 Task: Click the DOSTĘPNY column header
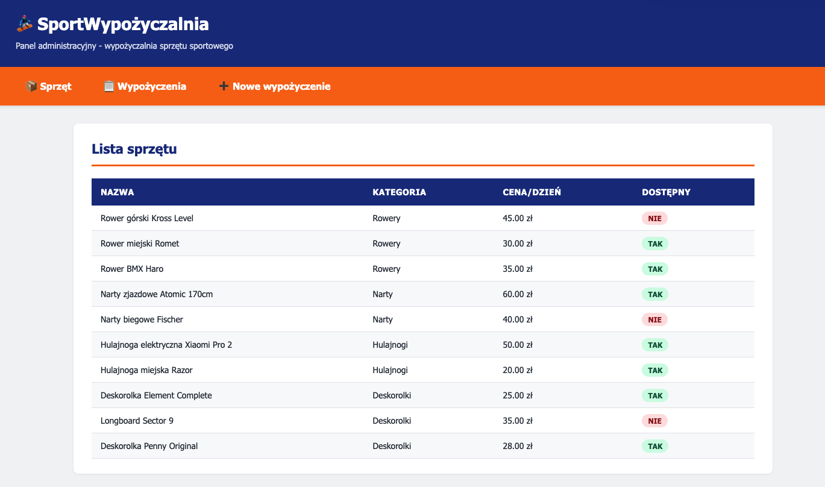pyautogui.click(x=667, y=192)
